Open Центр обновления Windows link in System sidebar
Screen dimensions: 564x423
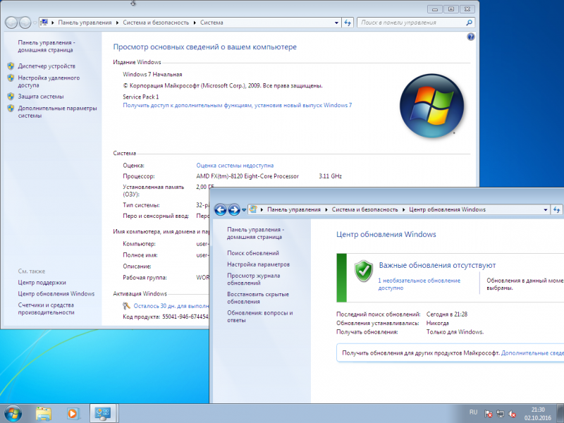[x=56, y=294]
